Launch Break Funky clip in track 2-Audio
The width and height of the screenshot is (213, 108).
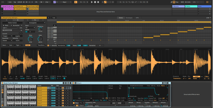coord(15,9)
